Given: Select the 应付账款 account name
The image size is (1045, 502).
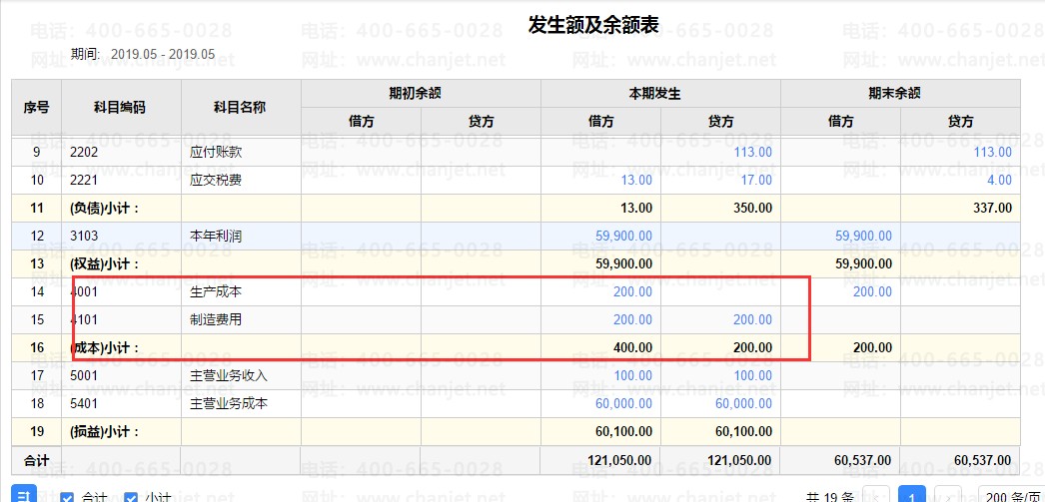Looking at the screenshot, I should [x=215, y=152].
